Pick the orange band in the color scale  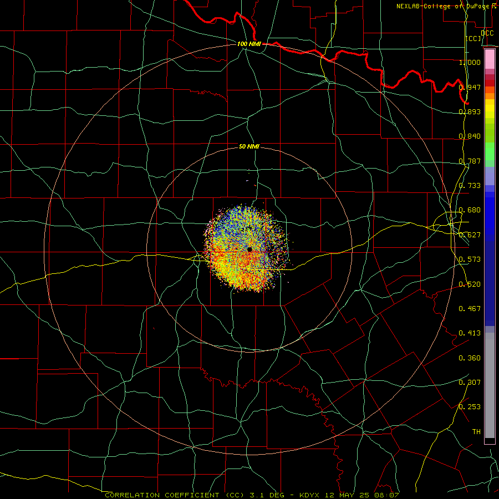click(x=490, y=96)
